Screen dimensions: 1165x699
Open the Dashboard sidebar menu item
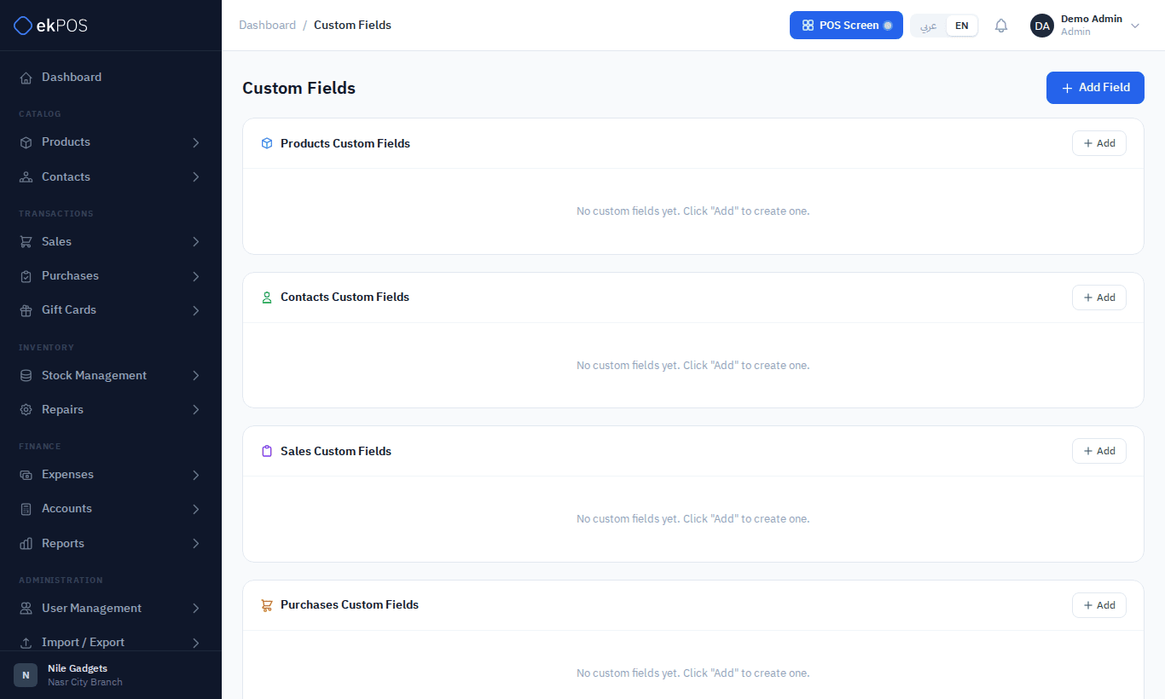[x=111, y=78]
